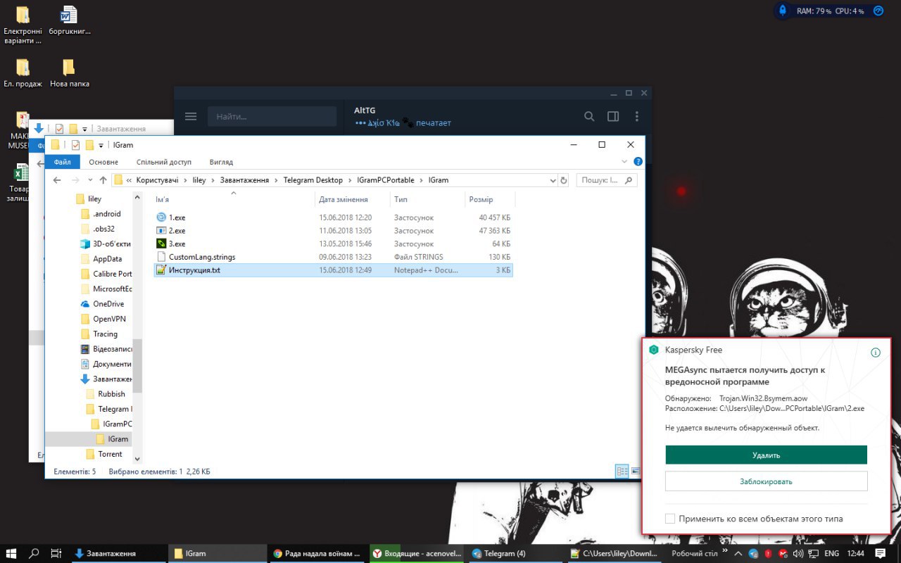Image resolution: width=901 pixels, height=563 pixels.
Task: Open Action Center notifications
Action: (x=879, y=553)
